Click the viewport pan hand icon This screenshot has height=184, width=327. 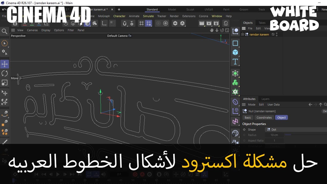pyautogui.click(x=212, y=30)
